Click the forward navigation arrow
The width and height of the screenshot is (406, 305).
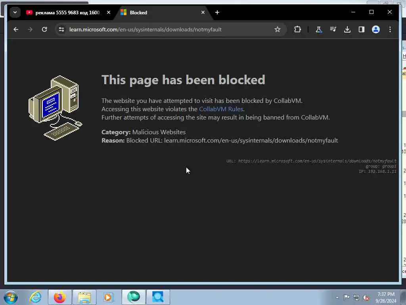point(30,29)
